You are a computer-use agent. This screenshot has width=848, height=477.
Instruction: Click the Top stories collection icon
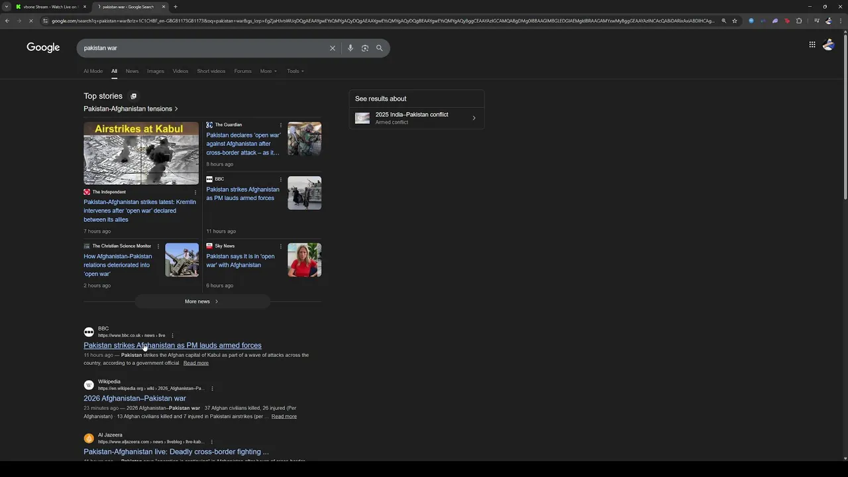click(133, 96)
